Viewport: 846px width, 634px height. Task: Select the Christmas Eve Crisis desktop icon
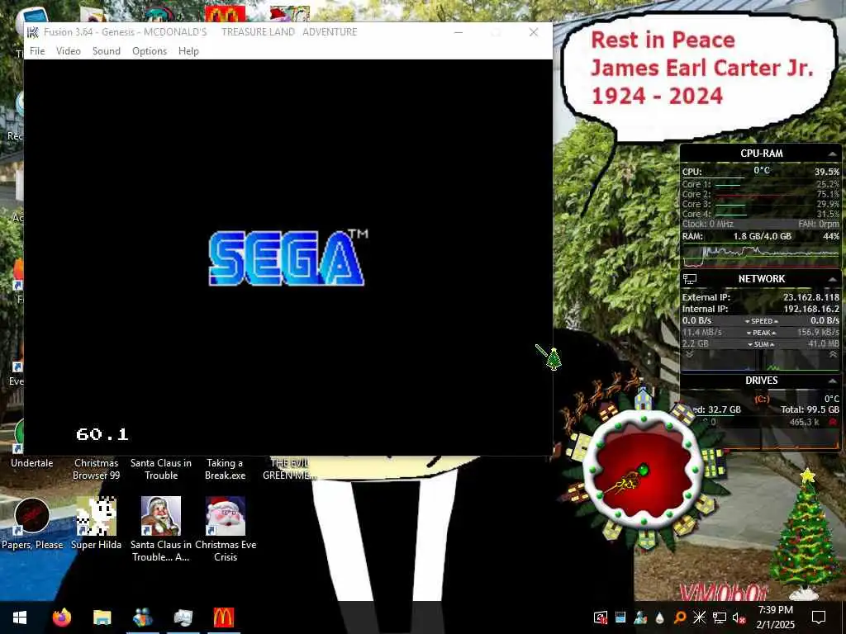click(x=226, y=529)
